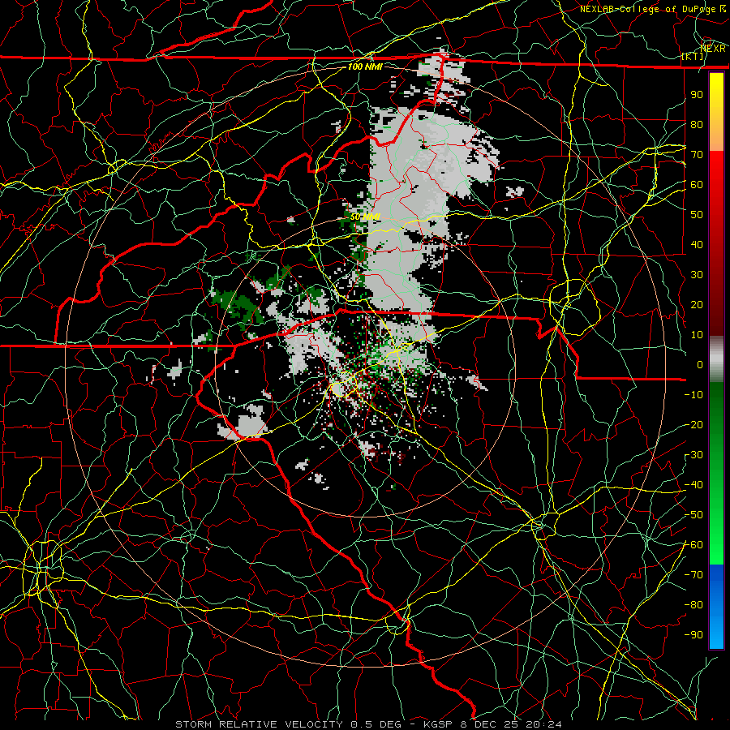The image size is (730, 730).
Task: Select the 100 NMI range ring label
Action: (x=366, y=67)
